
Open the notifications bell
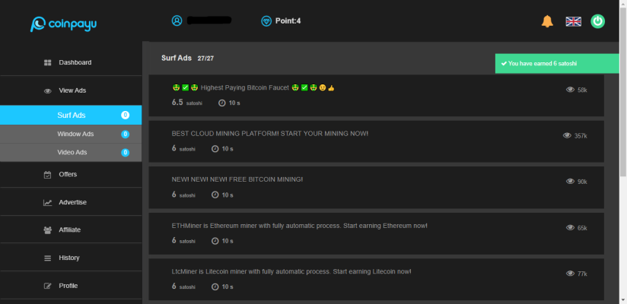pyautogui.click(x=547, y=21)
